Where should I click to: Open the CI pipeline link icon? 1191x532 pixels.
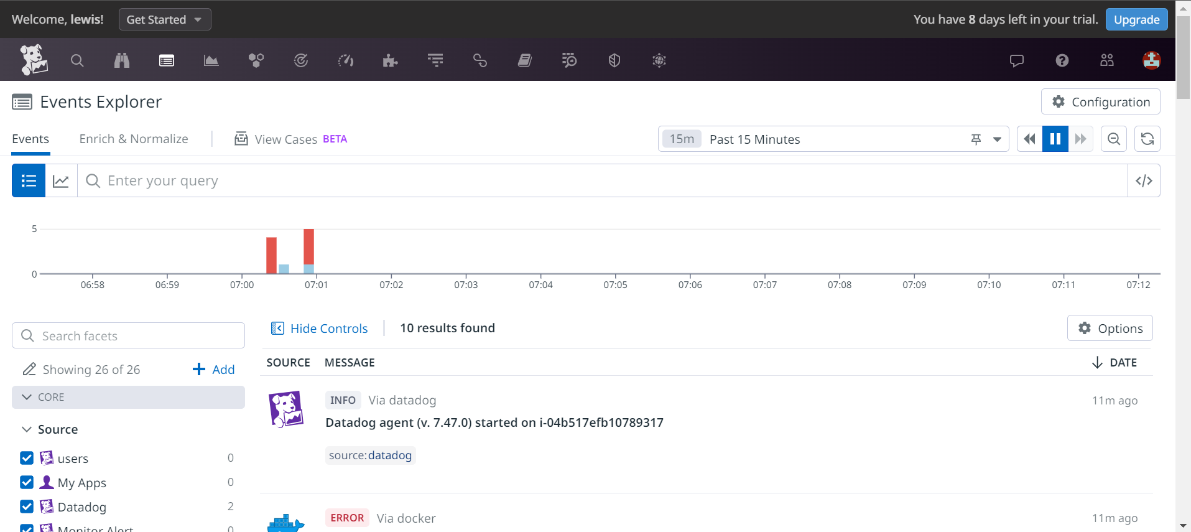pyautogui.click(x=480, y=60)
